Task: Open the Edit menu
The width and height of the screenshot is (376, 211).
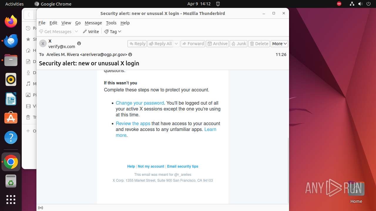Action: [x=53, y=23]
